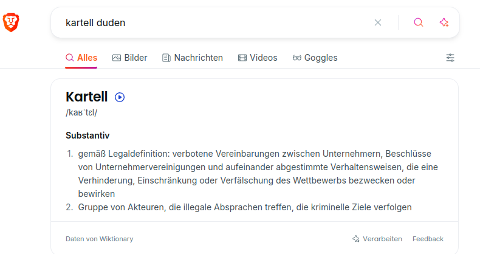Click the Brave lion logo

coord(12,22)
